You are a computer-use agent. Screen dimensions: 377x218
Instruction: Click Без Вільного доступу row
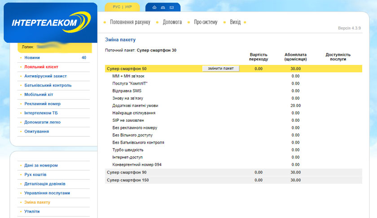tap(233, 135)
